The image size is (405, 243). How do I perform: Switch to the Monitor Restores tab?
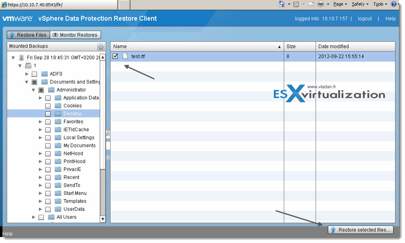coord(75,35)
